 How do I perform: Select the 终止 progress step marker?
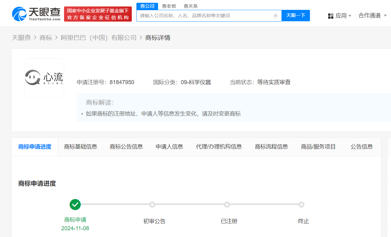click(301, 205)
